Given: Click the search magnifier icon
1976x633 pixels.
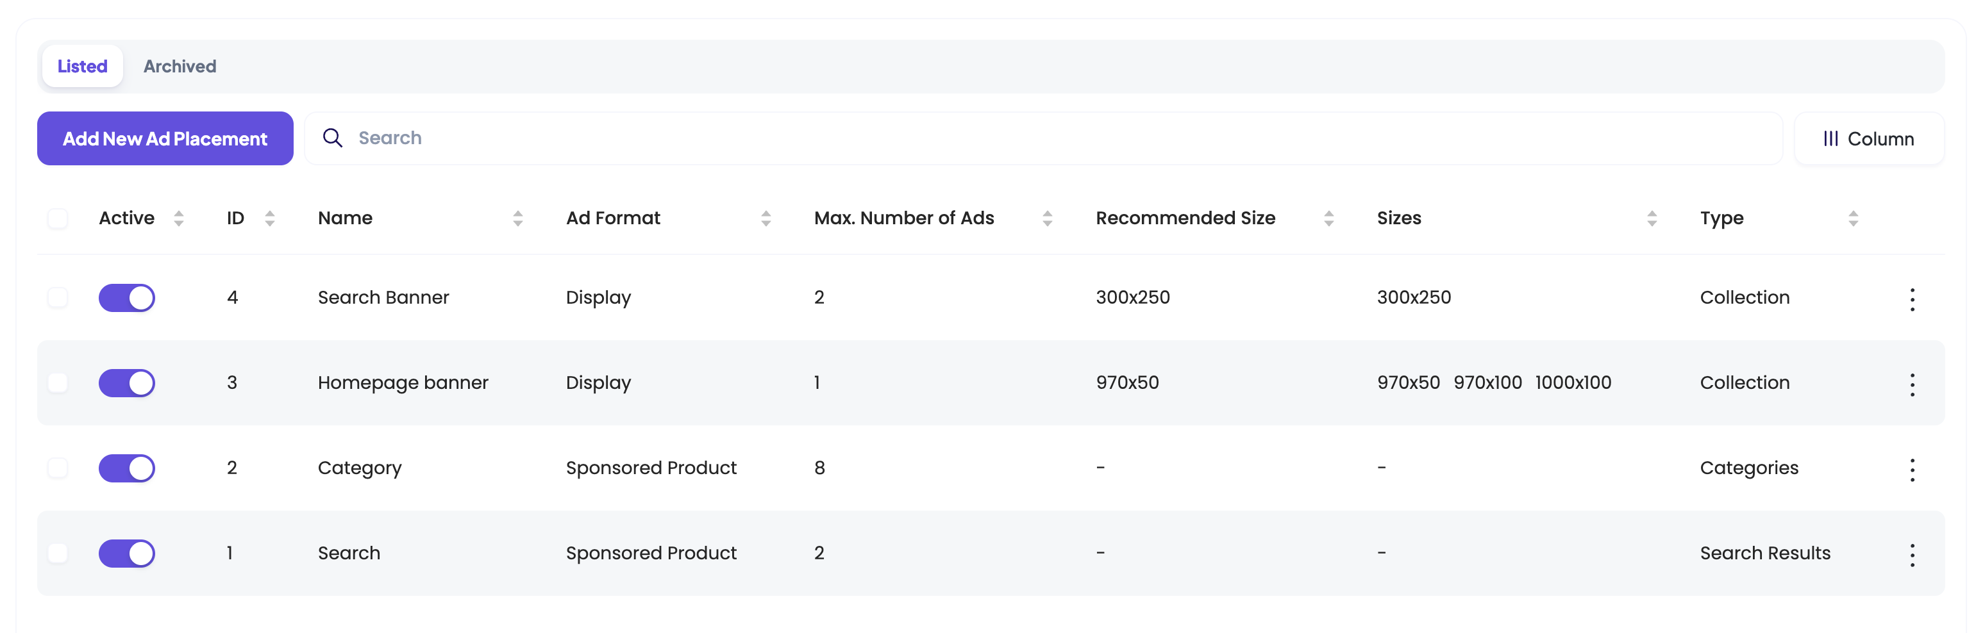Looking at the screenshot, I should pos(333,138).
